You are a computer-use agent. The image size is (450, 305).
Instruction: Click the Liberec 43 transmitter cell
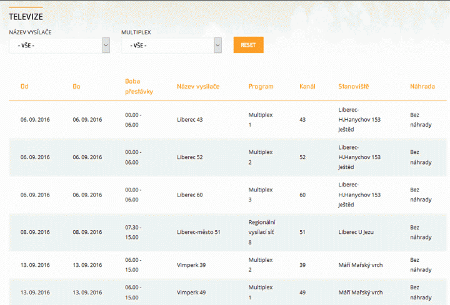pos(190,119)
